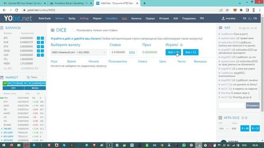The width and height of the screenshot is (264, 148).
Task: Open the Windows Start menu
Action: click(x=4, y=145)
